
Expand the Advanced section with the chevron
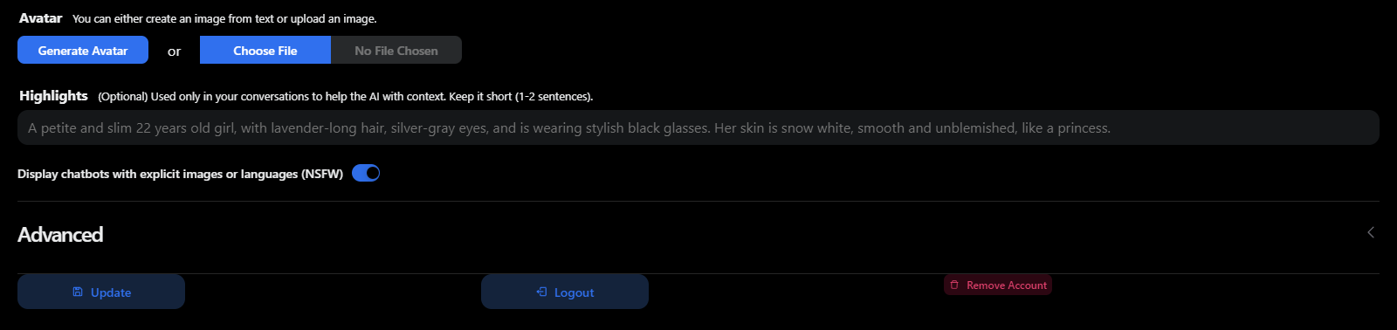(1371, 232)
